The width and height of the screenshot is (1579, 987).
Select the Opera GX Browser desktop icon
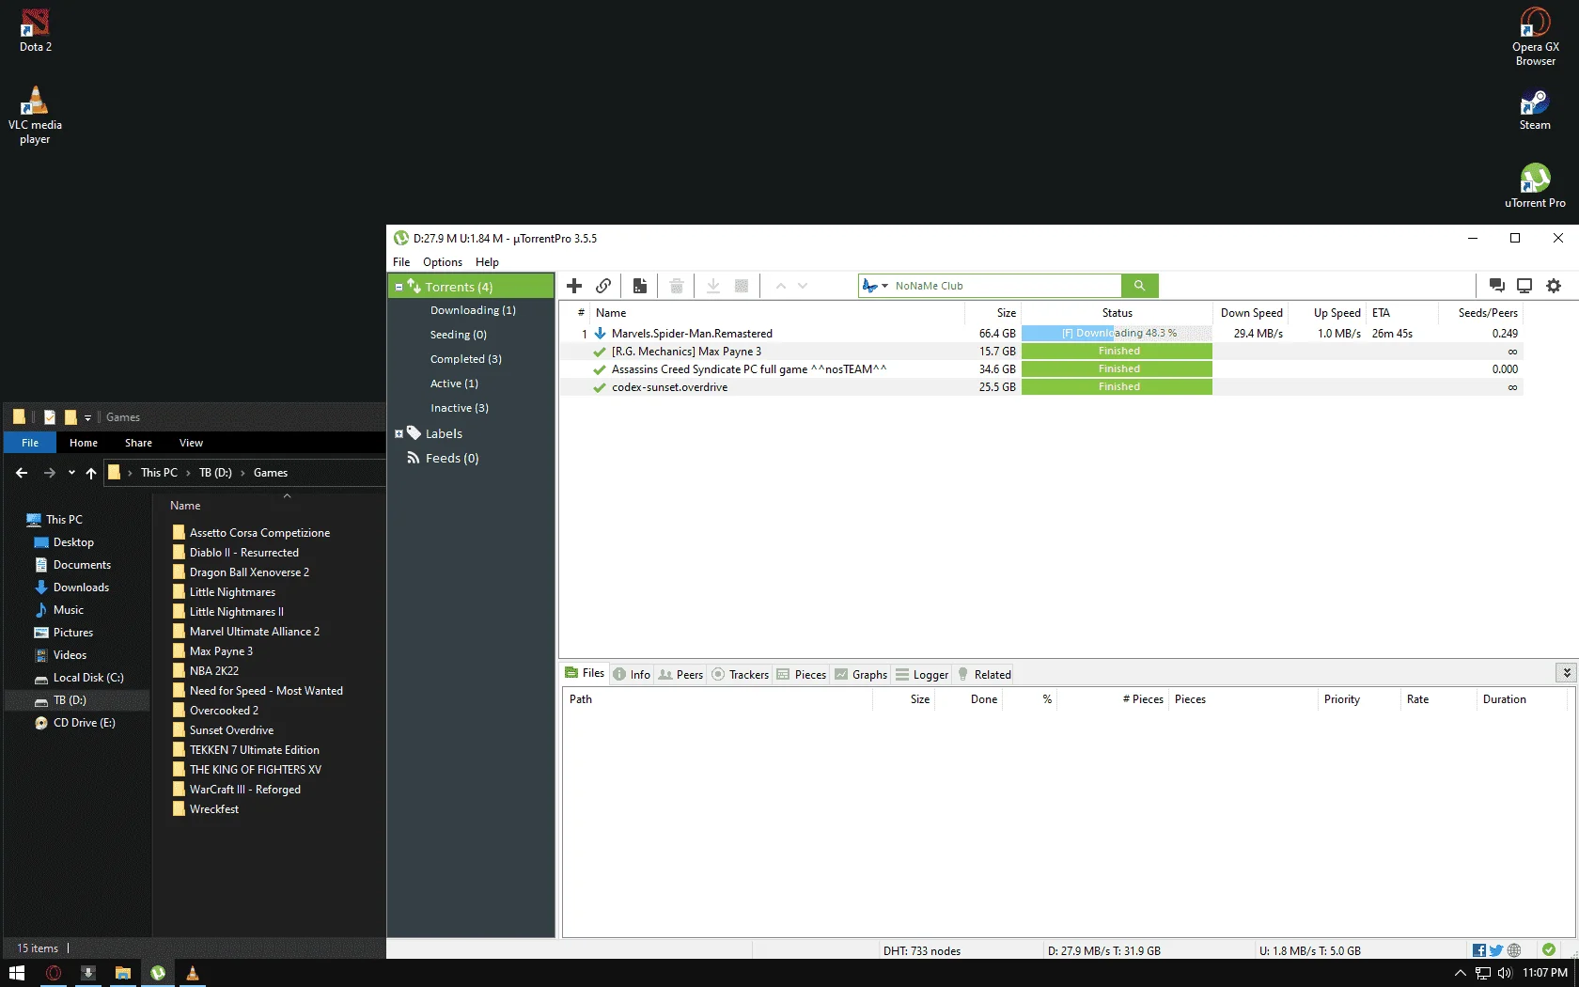pos(1535,38)
